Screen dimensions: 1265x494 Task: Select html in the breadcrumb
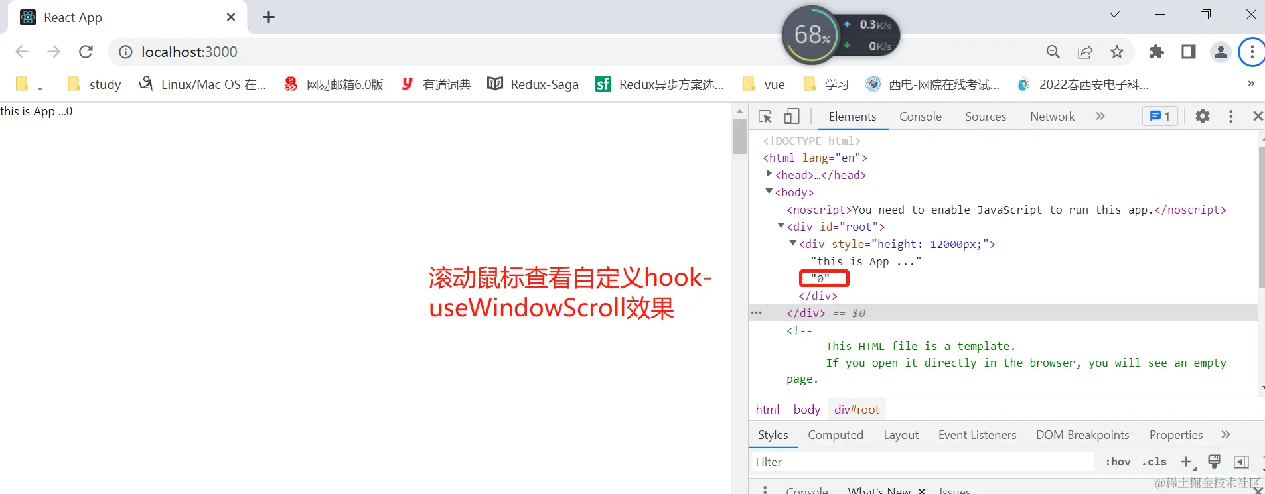tap(767, 410)
